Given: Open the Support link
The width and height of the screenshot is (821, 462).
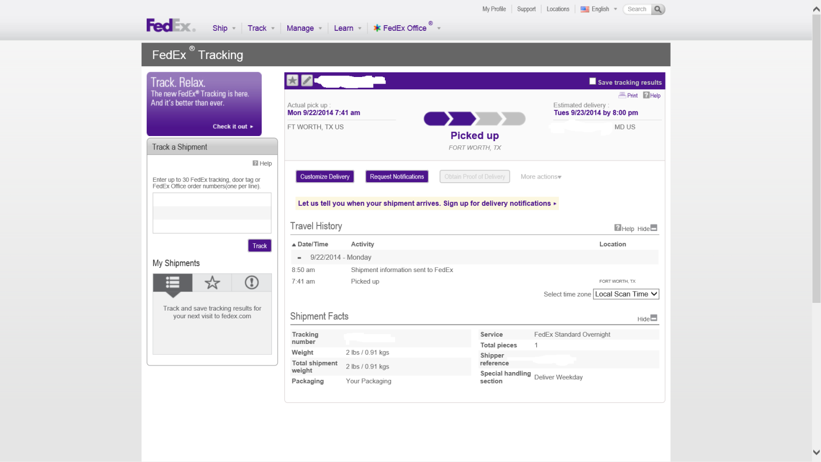Looking at the screenshot, I should point(526,9).
